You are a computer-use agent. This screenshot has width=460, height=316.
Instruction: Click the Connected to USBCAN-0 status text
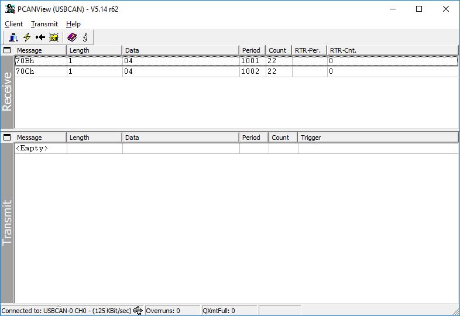tap(66, 310)
